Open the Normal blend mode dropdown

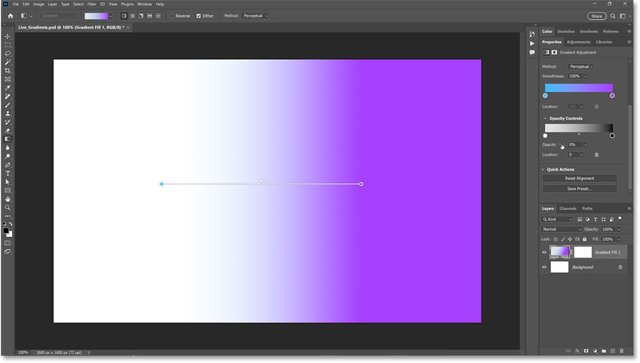(x=561, y=229)
